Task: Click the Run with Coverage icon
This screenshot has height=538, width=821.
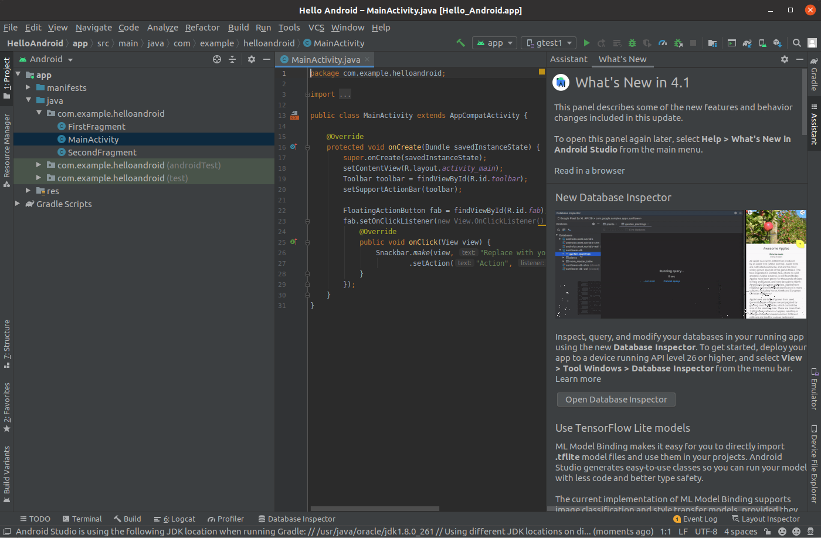Action: point(647,43)
